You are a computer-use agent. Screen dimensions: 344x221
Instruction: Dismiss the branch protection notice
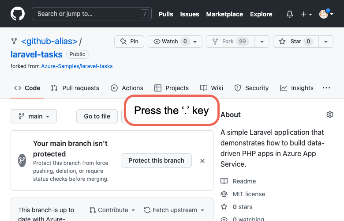tap(202, 161)
